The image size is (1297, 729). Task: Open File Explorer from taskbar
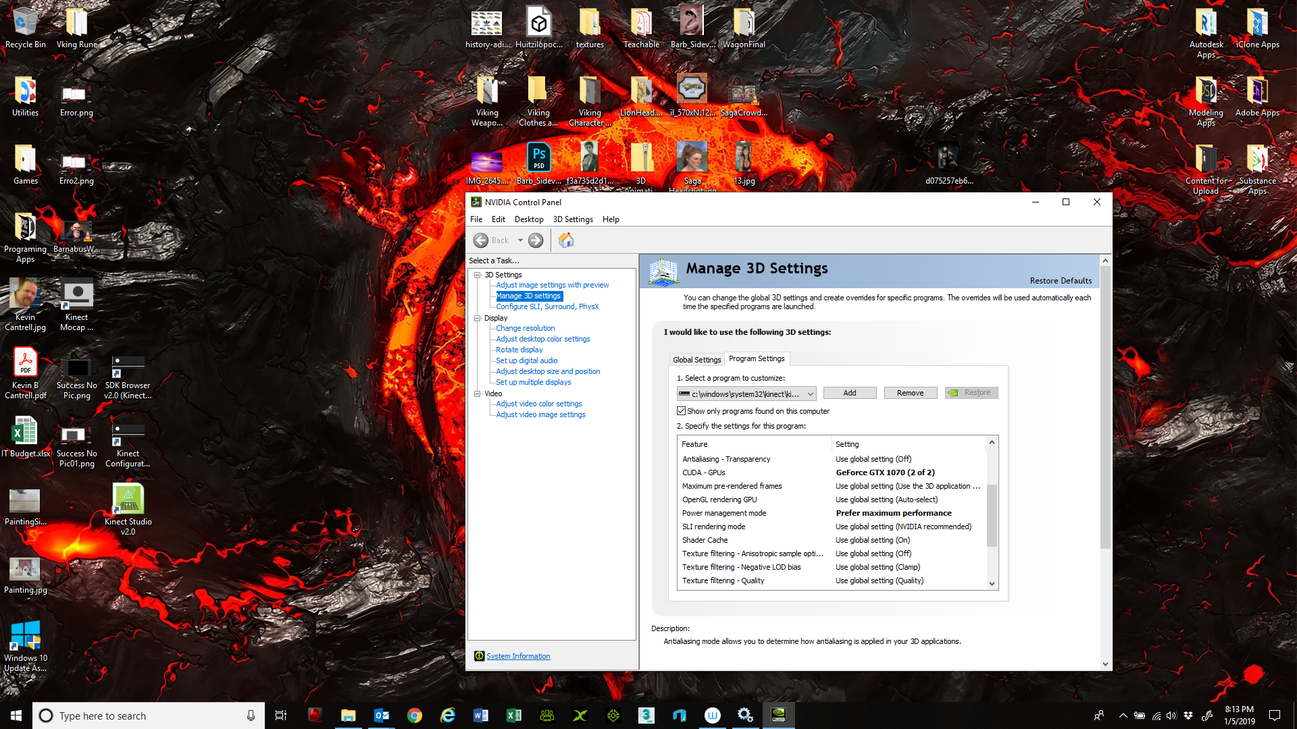pyautogui.click(x=348, y=715)
